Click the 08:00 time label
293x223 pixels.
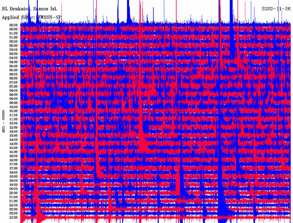coord(13,91)
